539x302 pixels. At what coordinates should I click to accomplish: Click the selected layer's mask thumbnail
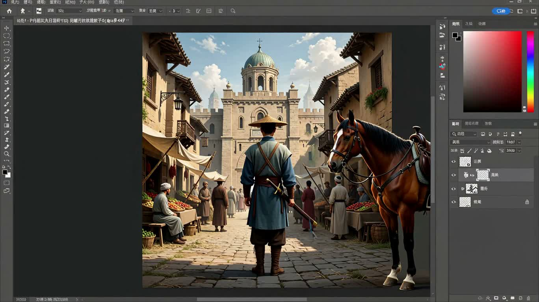[483, 175]
